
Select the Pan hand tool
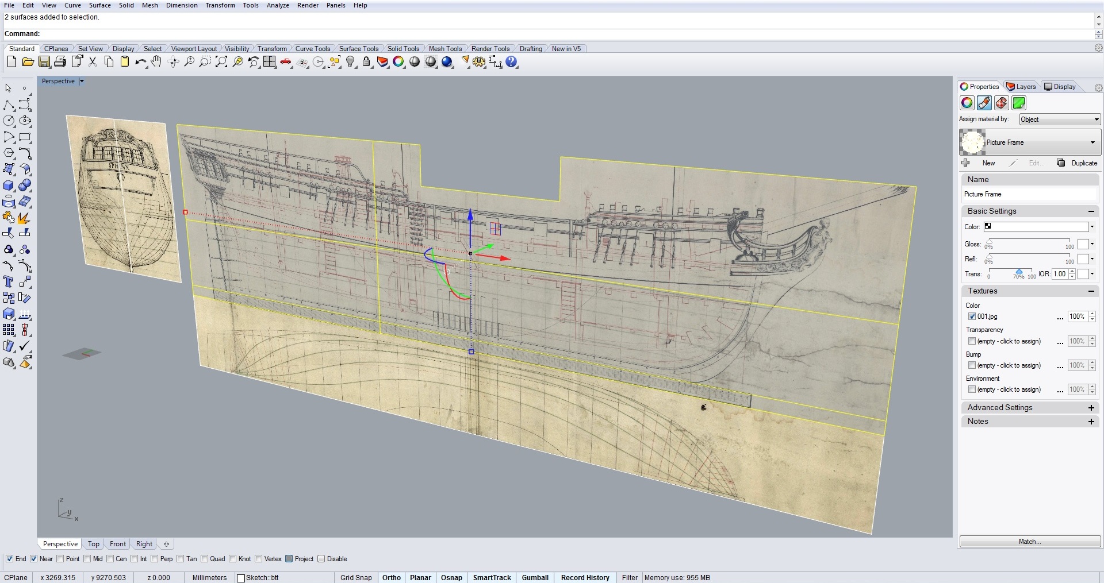pyautogui.click(x=156, y=62)
